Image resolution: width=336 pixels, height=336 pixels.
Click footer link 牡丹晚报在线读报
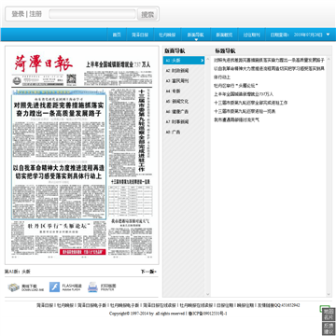pyautogui.click(x=197, y=305)
